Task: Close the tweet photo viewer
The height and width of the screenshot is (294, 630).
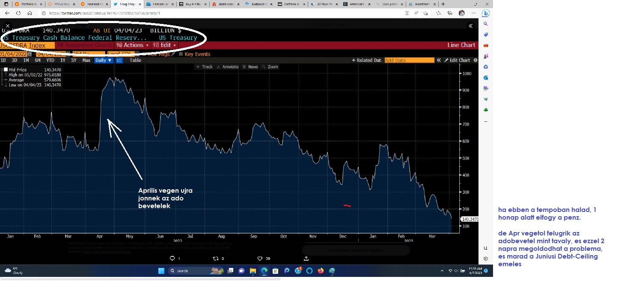Action: tap(8, 26)
